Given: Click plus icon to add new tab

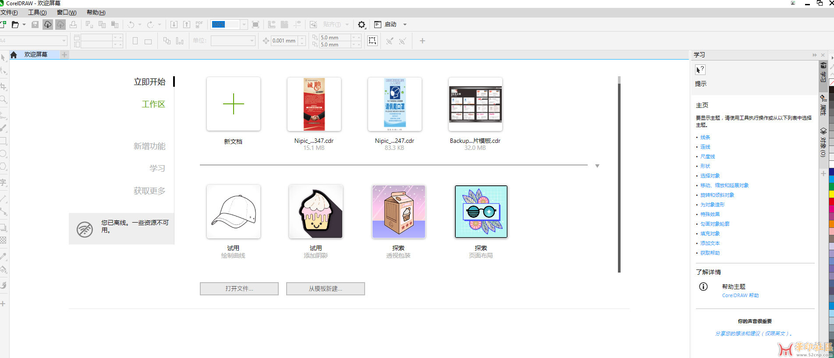Looking at the screenshot, I should tap(64, 55).
